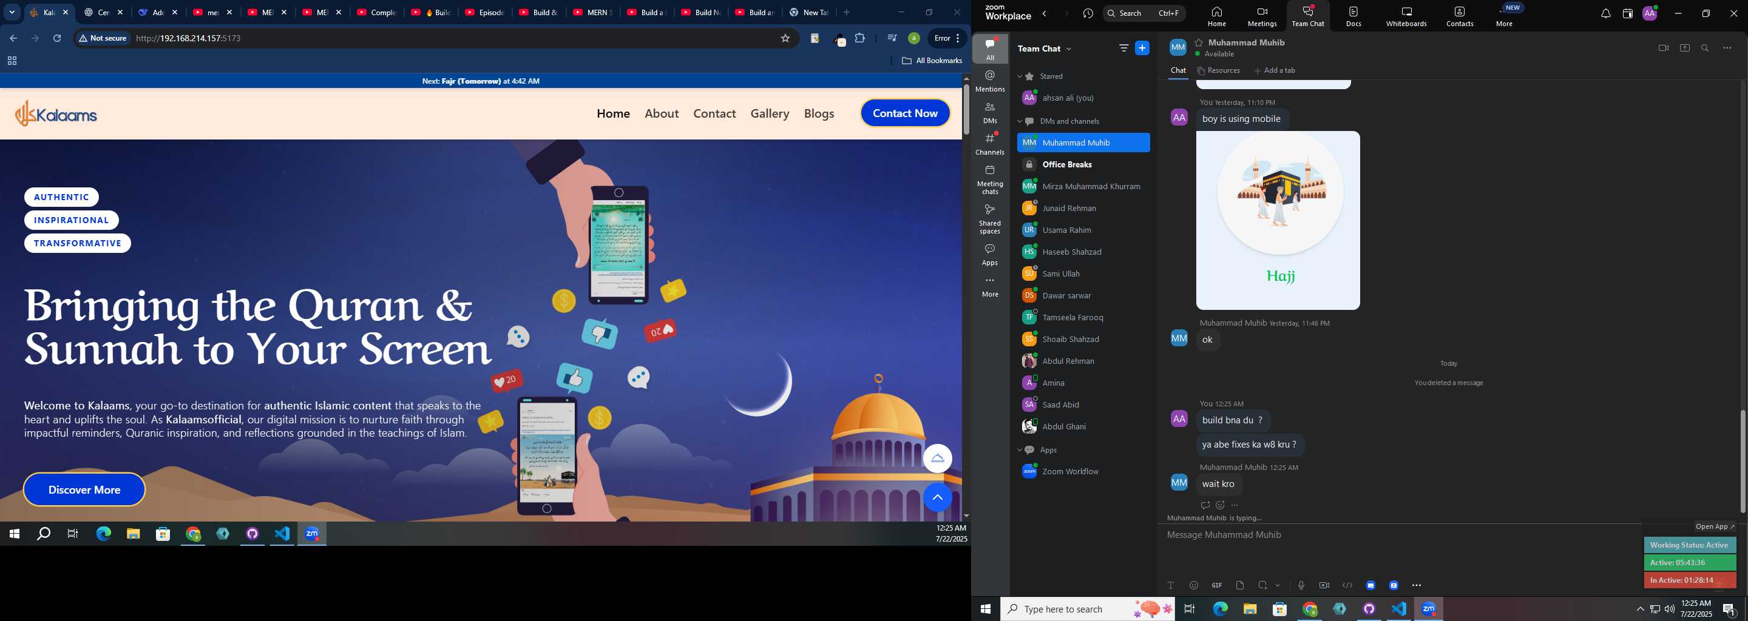This screenshot has width=1748, height=621.
Task: Open Zoom notifications bell
Action: point(1605,13)
